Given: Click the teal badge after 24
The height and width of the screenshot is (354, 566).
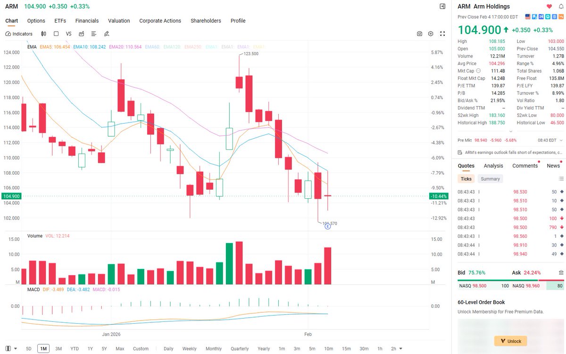Looking at the screenshot, I should [548, 17].
